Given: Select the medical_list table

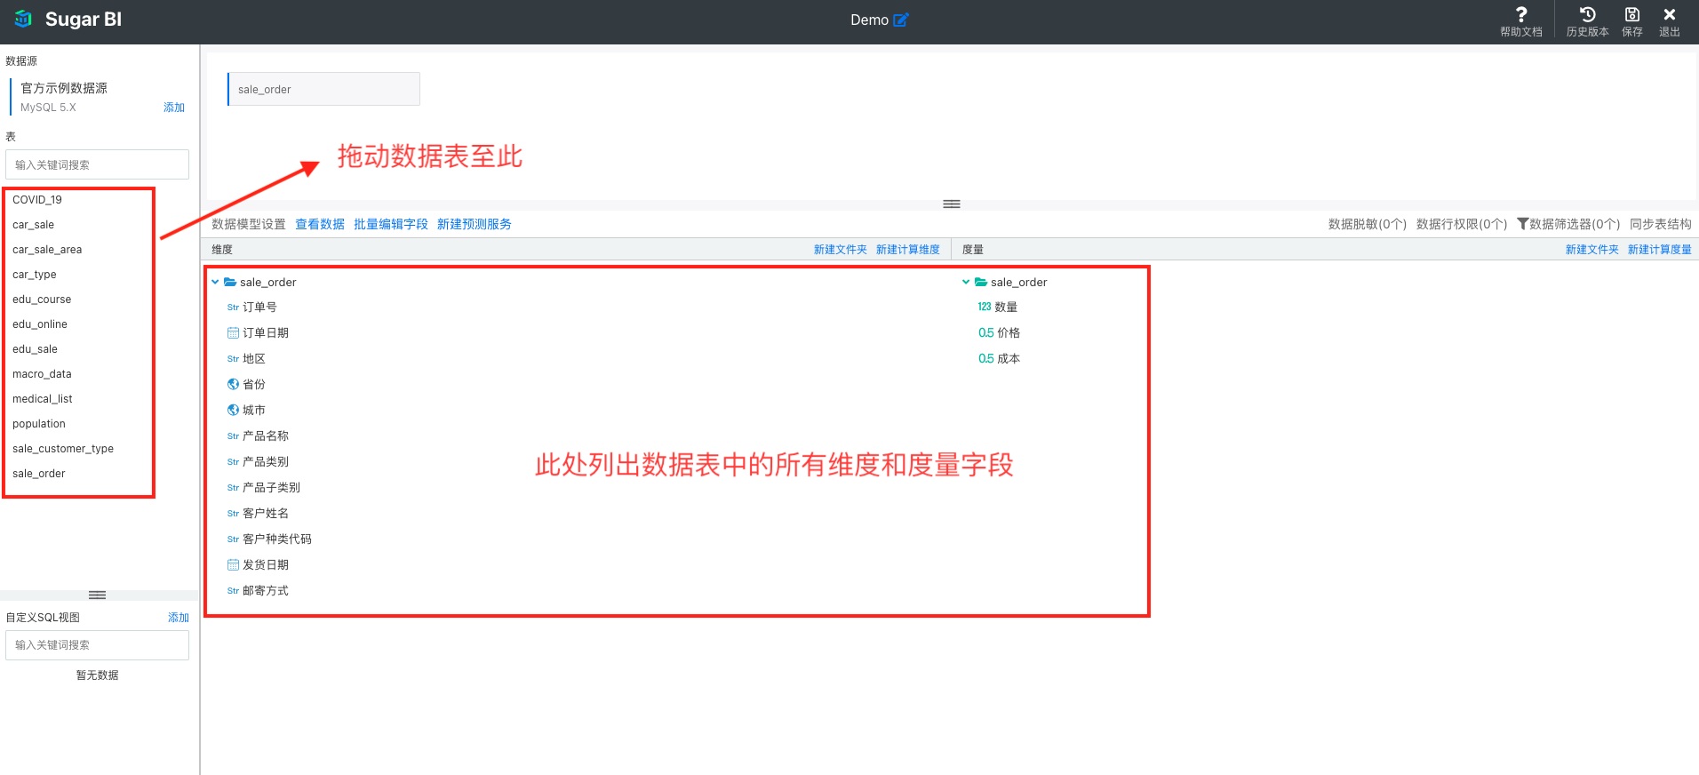Looking at the screenshot, I should tap(43, 399).
